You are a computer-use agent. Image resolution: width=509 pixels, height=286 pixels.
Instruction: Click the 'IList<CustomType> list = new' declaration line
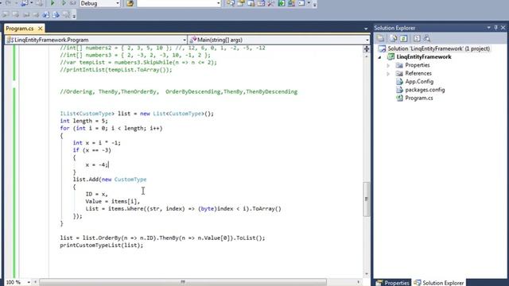(x=137, y=114)
